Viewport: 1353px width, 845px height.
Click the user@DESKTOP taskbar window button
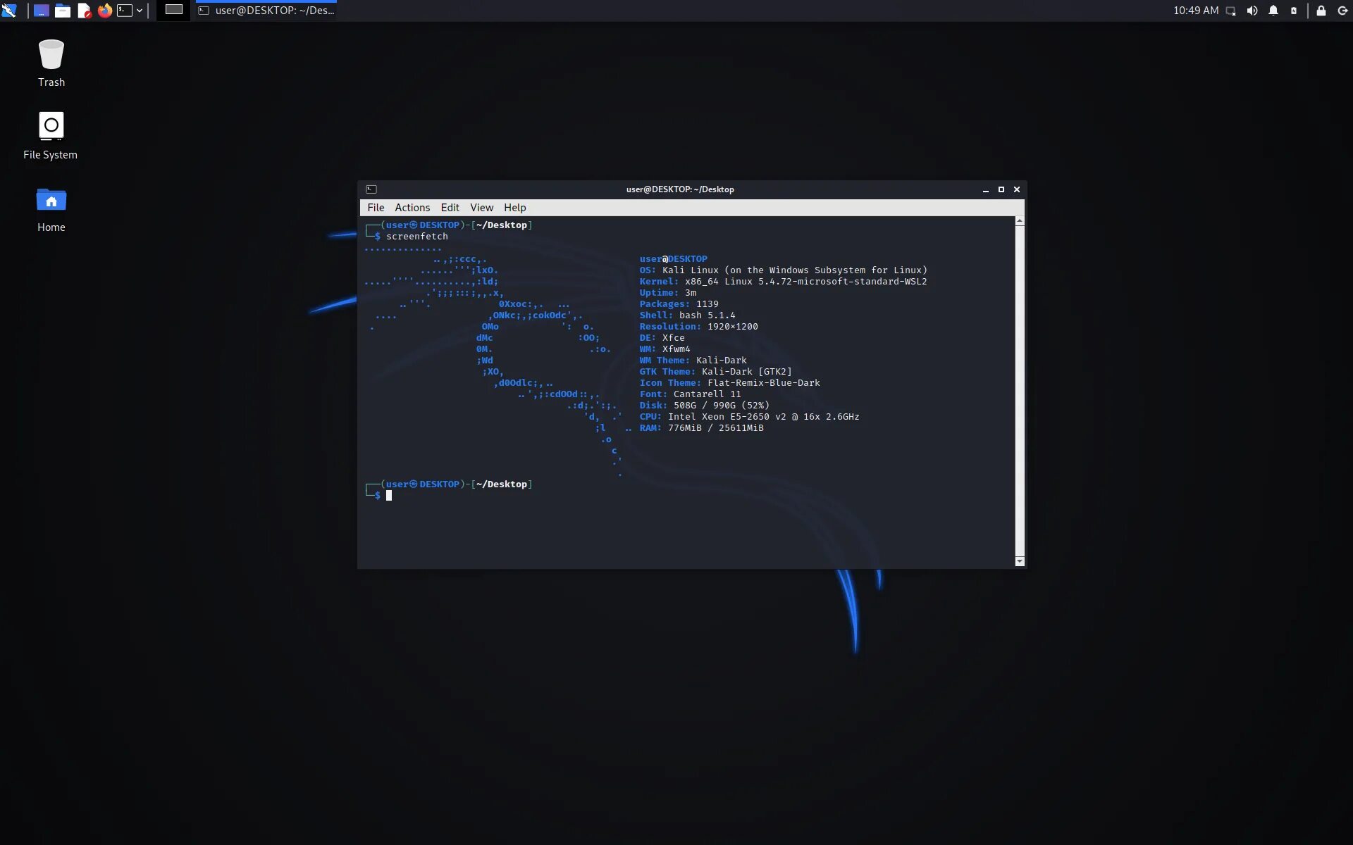266,11
